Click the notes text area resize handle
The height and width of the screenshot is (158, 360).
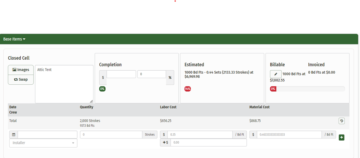pos(91,101)
